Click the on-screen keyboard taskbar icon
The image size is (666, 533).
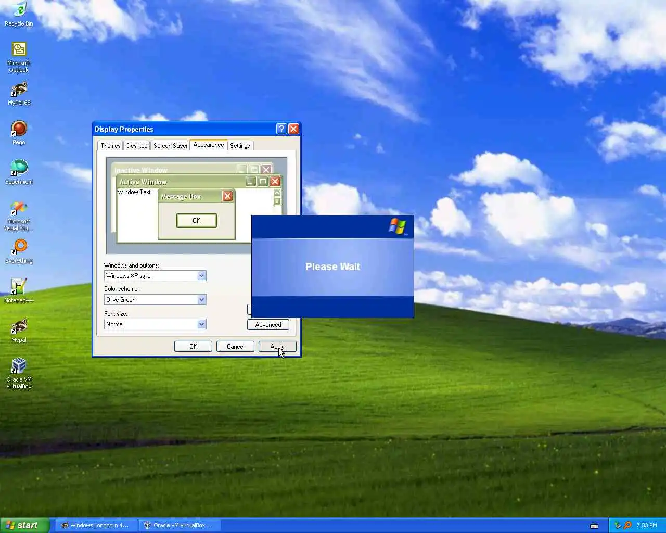coord(594,526)
